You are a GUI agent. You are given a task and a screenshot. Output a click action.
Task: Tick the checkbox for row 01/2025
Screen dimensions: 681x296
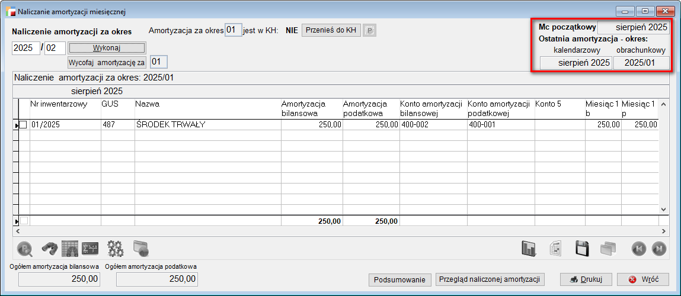(x=23, y=125)
